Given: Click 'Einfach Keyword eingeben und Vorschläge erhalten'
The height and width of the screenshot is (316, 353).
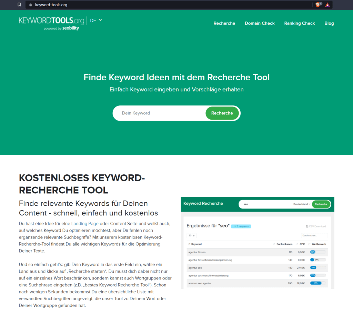Looking at the screenshot, I should [176, 90].
